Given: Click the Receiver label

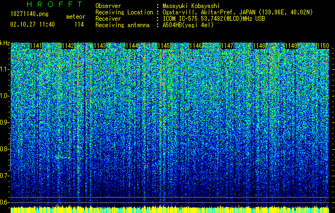Looking at the screenshot, I should click(x=108, y=19).
